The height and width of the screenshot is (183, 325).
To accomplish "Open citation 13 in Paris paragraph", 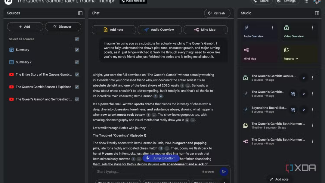I will pyautogui.click(x=161, y=148).
